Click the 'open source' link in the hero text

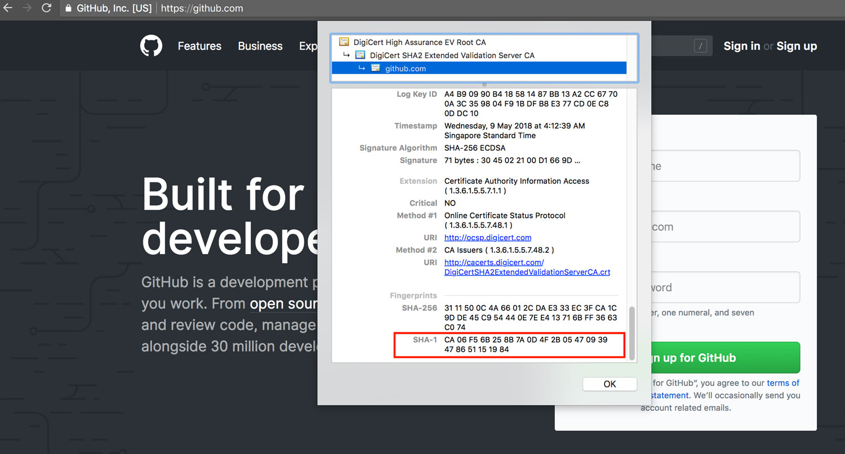coord(284,304)
